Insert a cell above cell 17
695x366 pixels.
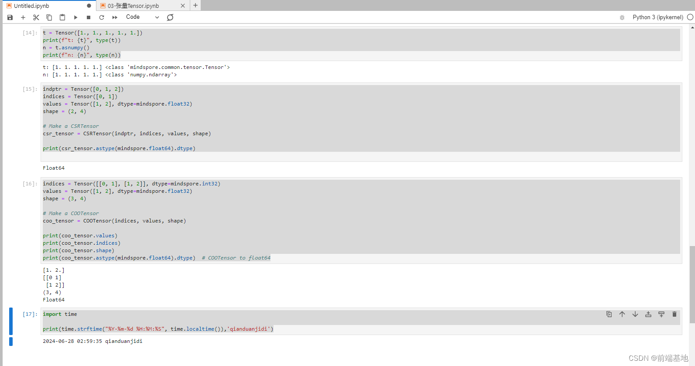pos(648,314)
